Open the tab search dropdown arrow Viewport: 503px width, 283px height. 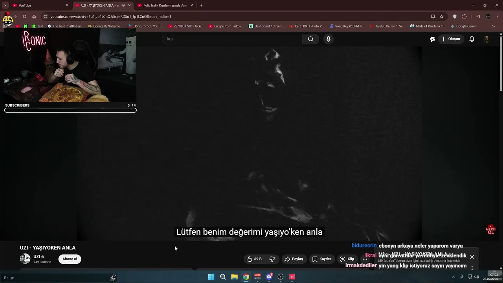click(5, 6)
